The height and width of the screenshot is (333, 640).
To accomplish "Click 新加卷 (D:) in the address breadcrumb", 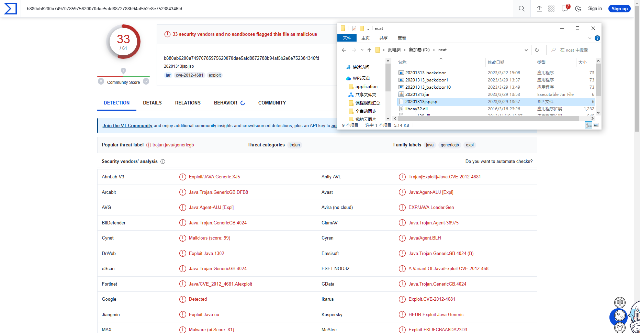I will (419, 50).
